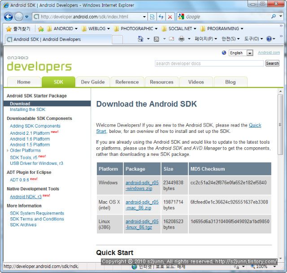The height and width of the screenshot is (273, 287).
Task: Click the read mail icon
Action: pos(171,39)
